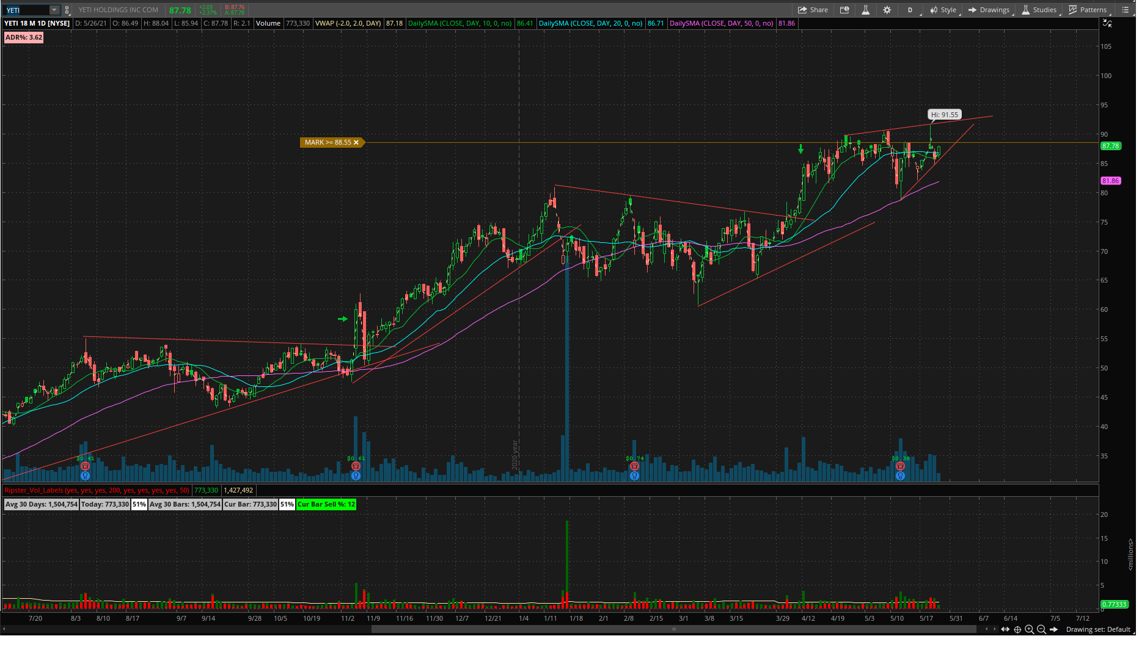This screenshot has height=647, width=1139.
Task: Toggle the autoscroll right arrow
Action: [1053, 629]
